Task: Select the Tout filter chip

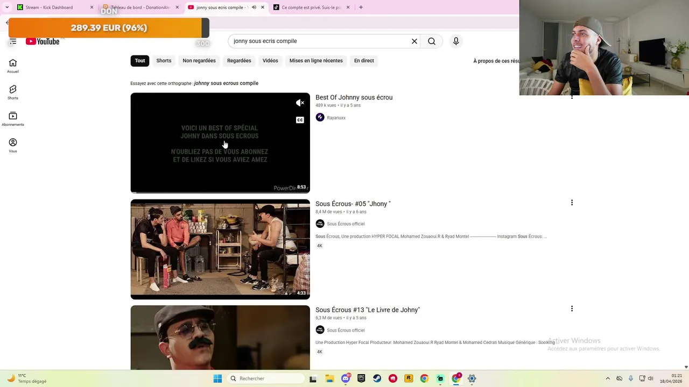Action: tap(140, 61)
